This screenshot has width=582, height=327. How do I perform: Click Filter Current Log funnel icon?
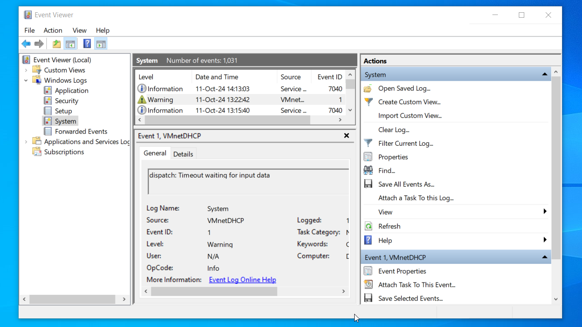click(368, 144)
